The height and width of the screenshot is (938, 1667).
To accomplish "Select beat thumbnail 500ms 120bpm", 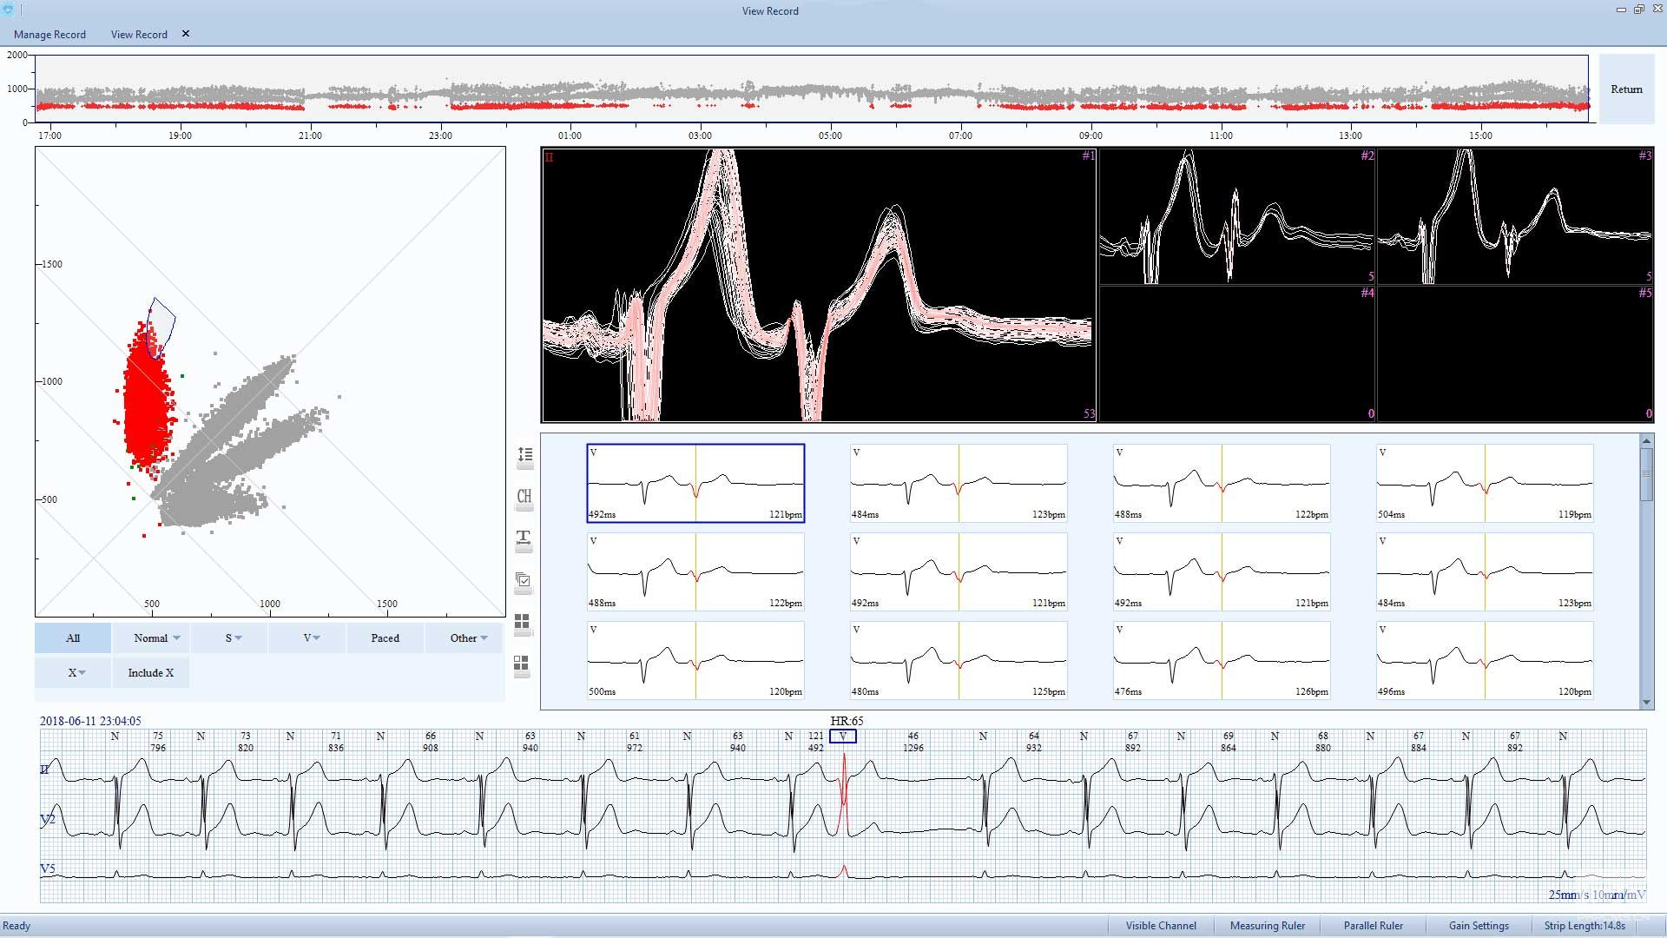I will [x=695, y=660].
